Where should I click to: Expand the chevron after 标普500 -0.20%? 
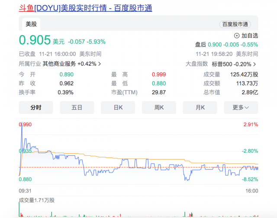pos(254,64)
